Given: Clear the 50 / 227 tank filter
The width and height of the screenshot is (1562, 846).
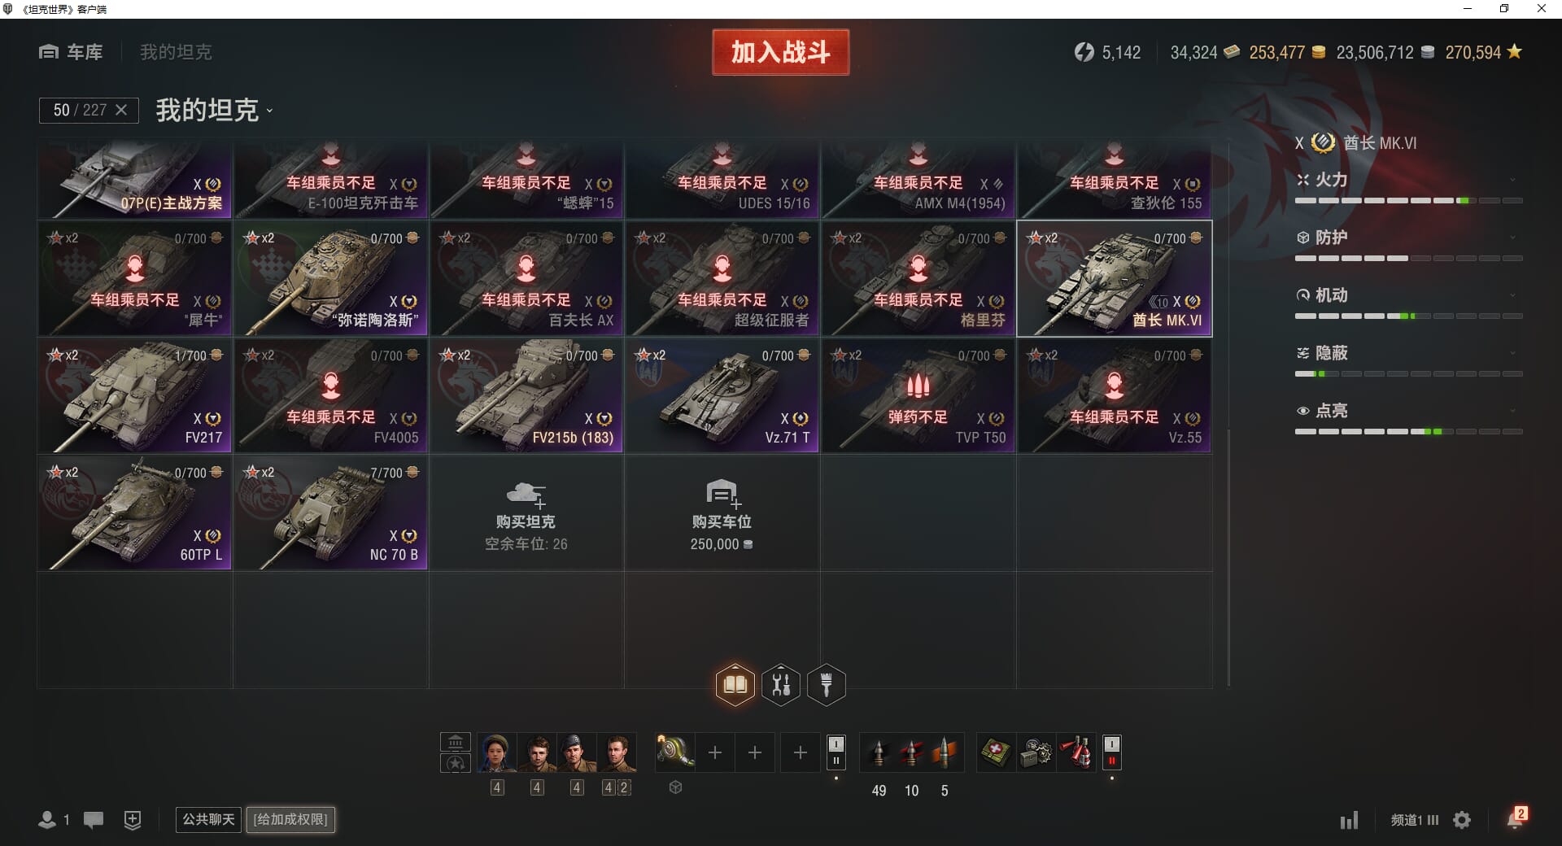Looking at the screenshot, I should [x=121, y=110].
